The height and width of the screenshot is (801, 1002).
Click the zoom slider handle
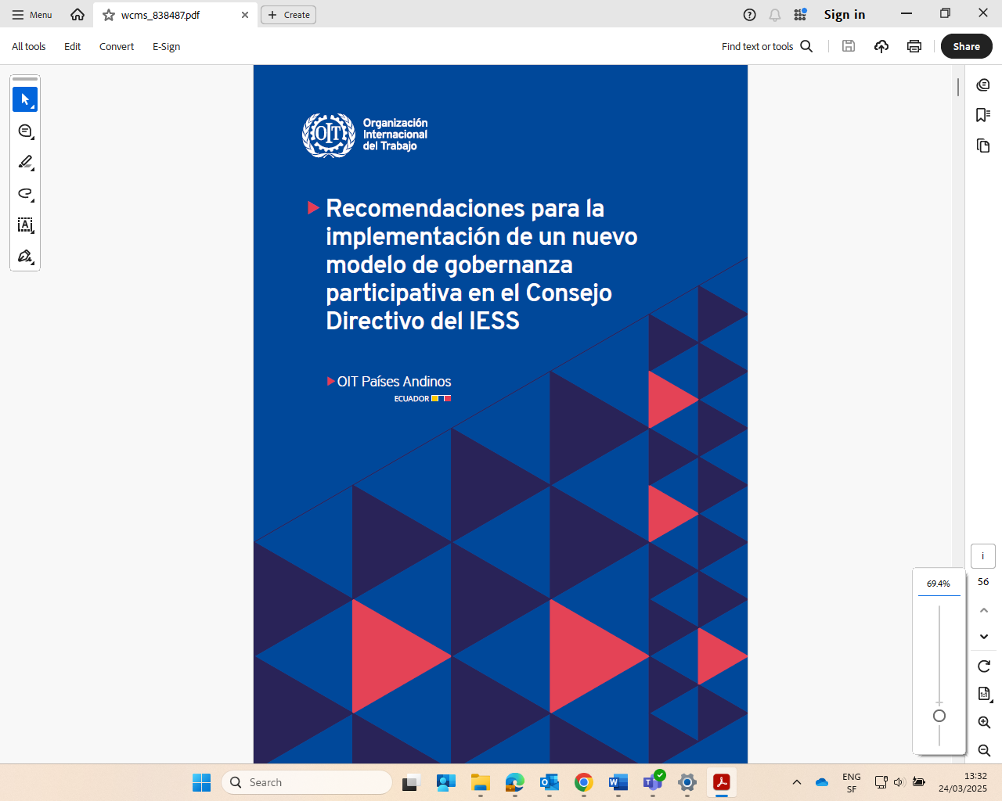(x=939, y=716)
